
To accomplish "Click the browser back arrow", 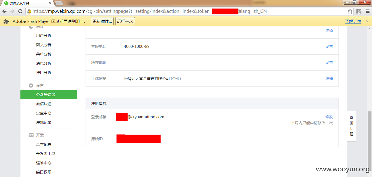I will click(x=5, y=11).
